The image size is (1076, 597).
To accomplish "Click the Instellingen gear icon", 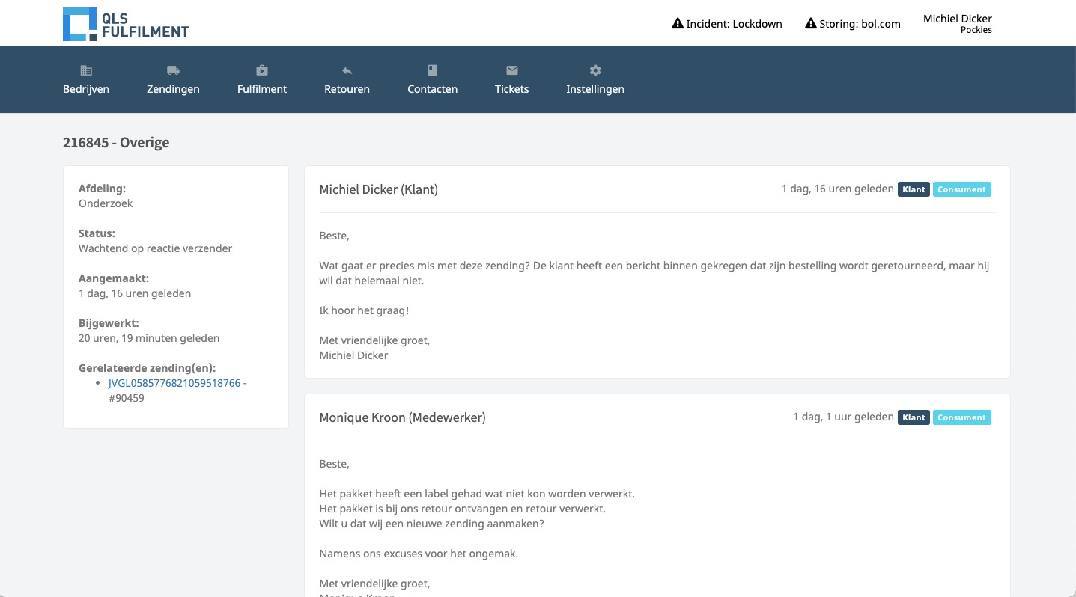I will pyautogui.click(x=595, y=70).
